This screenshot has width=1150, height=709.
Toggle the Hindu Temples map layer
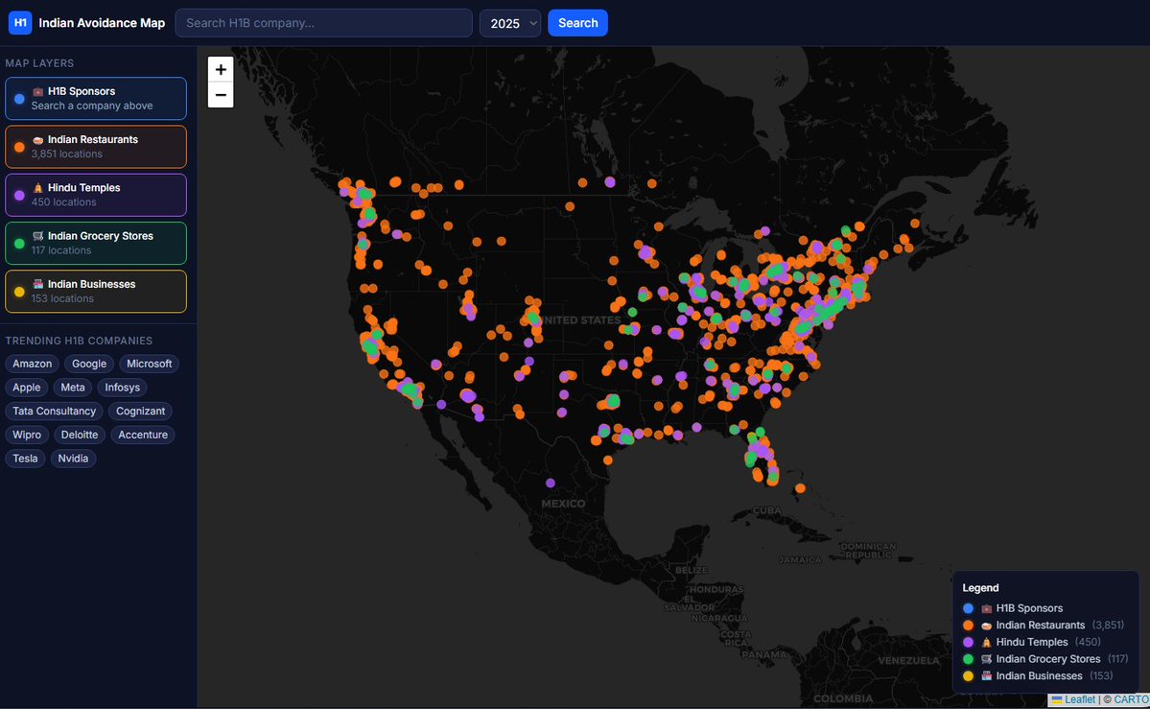click(x=96, y=195)
